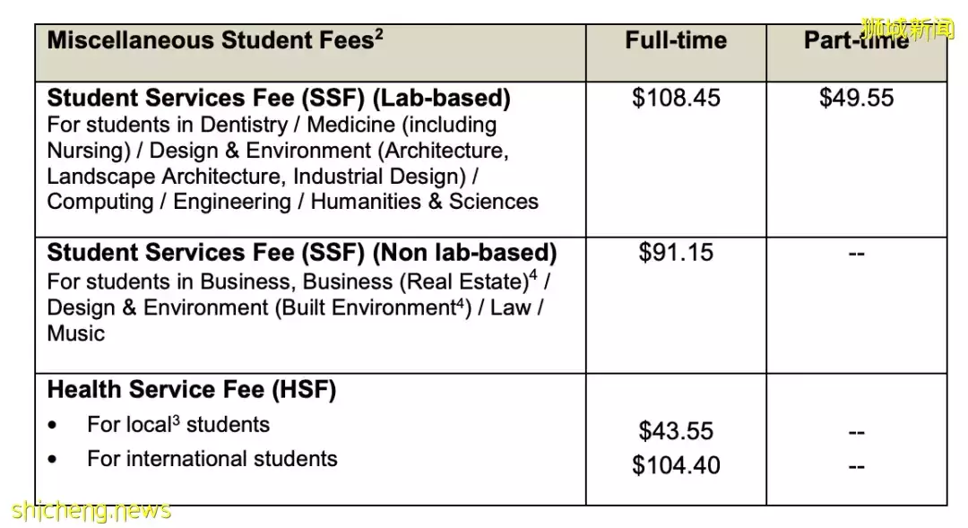Select the "For local students" line

(177, 425)
